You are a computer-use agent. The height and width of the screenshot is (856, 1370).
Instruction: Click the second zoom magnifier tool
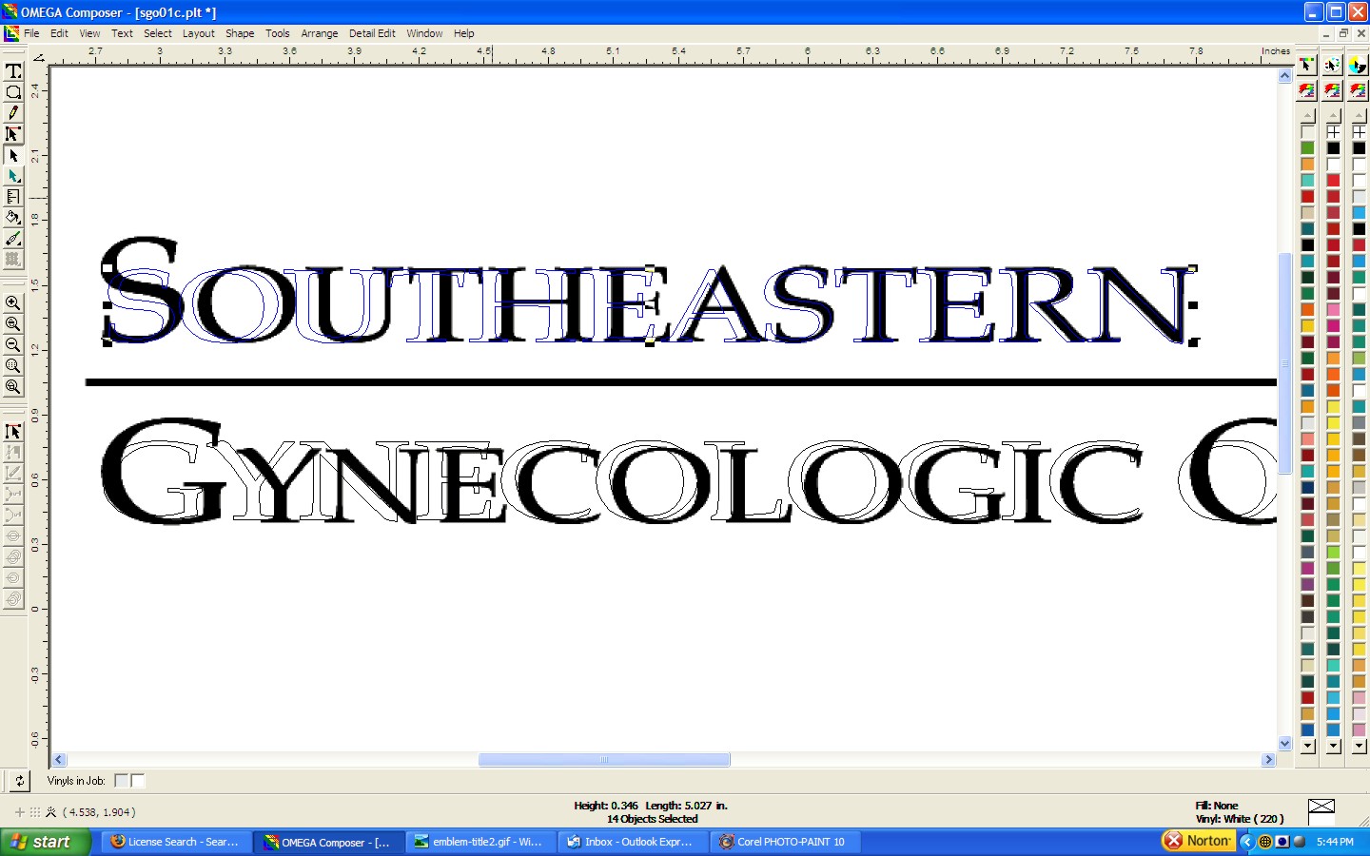(x=13, y=324)
